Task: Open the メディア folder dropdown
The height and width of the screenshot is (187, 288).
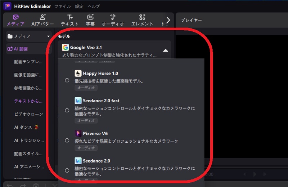Action: coord(29,36)
